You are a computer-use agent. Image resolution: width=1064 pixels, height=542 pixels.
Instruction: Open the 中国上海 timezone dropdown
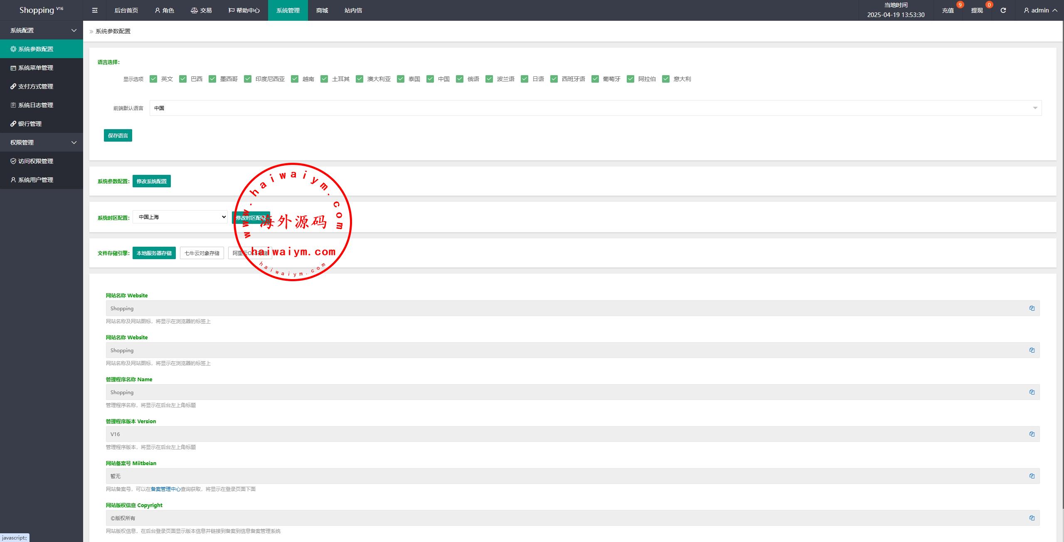tap(180, 217)
